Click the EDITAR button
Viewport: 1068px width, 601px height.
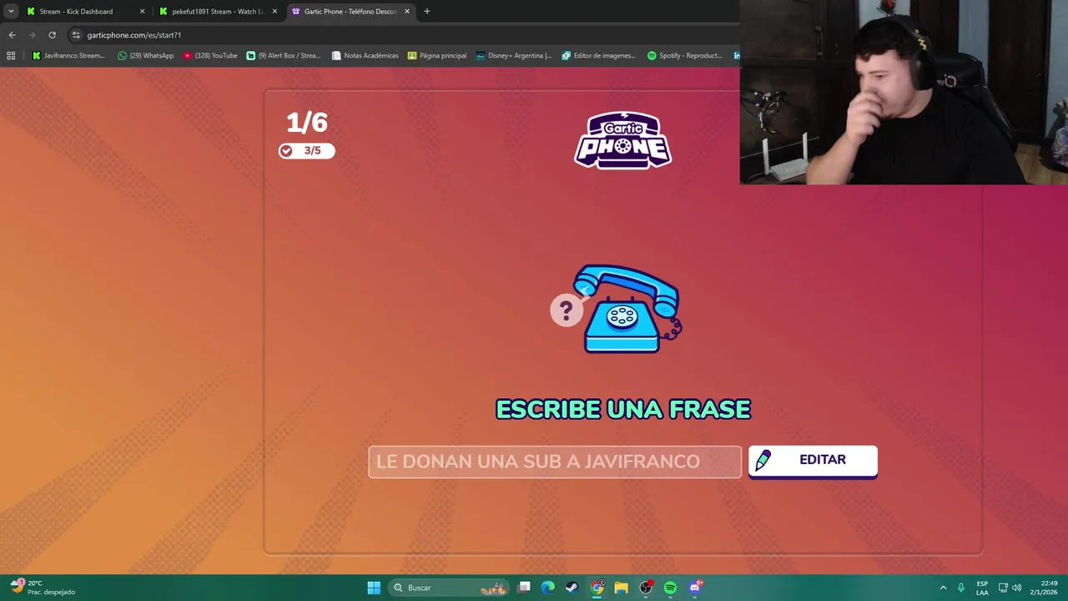(x=813, y=461)
